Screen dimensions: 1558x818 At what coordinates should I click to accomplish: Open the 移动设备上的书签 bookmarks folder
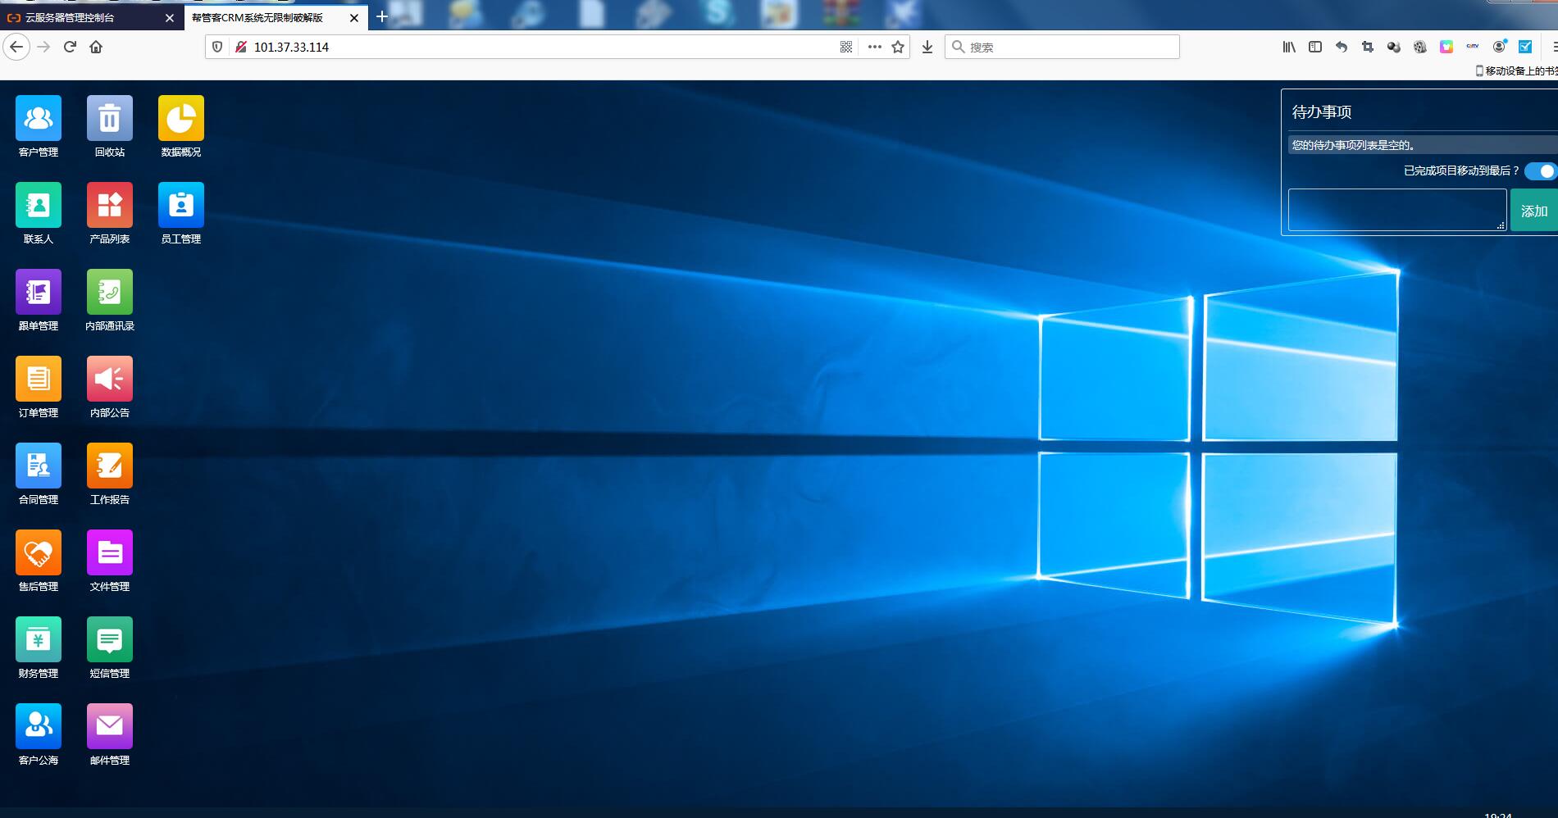(x=1516, y=70)
